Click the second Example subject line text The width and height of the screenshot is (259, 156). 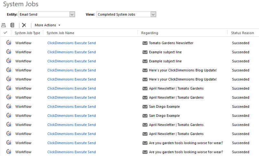point(165,61)
